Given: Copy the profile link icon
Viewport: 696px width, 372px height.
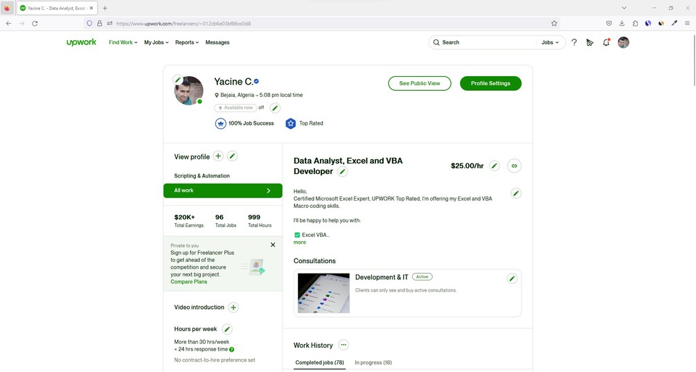Looking at the screenshot, I should [514, 166].
